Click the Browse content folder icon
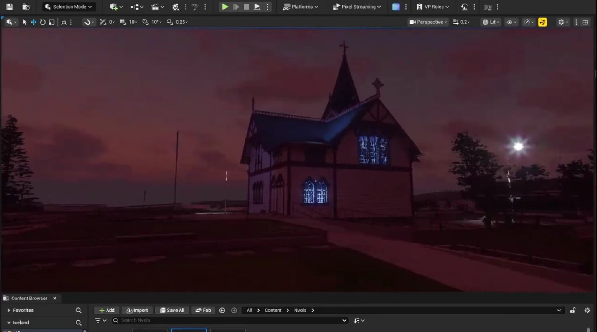The image size is (597, 332). point(26,7)
